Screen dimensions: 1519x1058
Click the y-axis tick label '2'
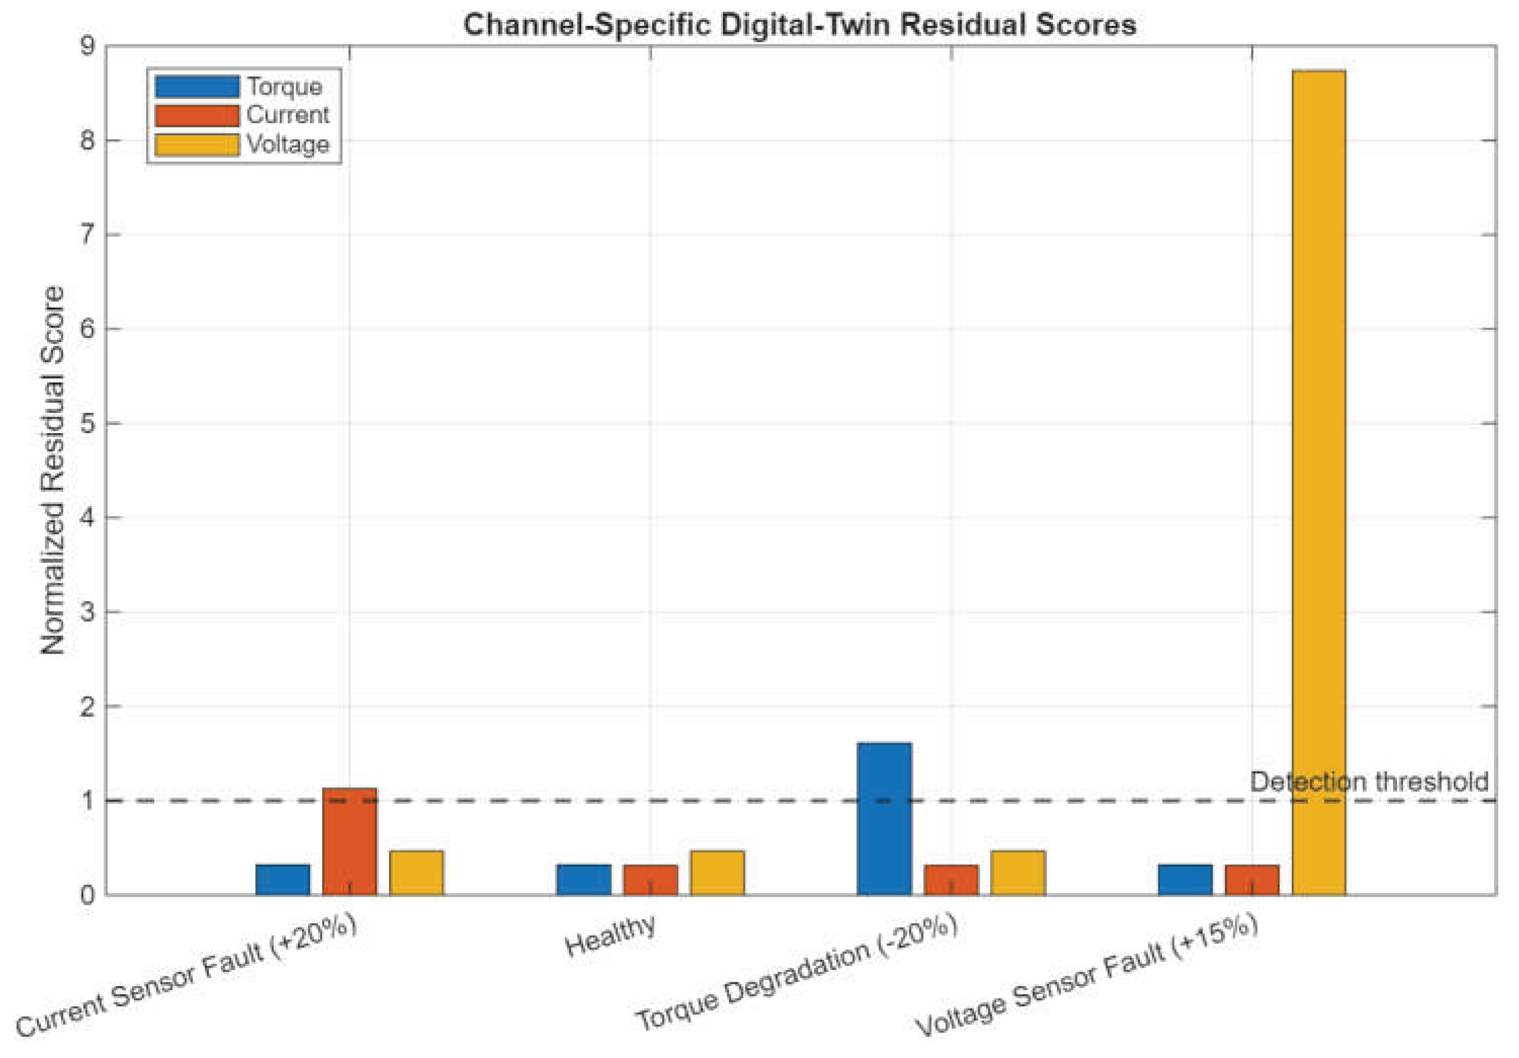[88, 707]
